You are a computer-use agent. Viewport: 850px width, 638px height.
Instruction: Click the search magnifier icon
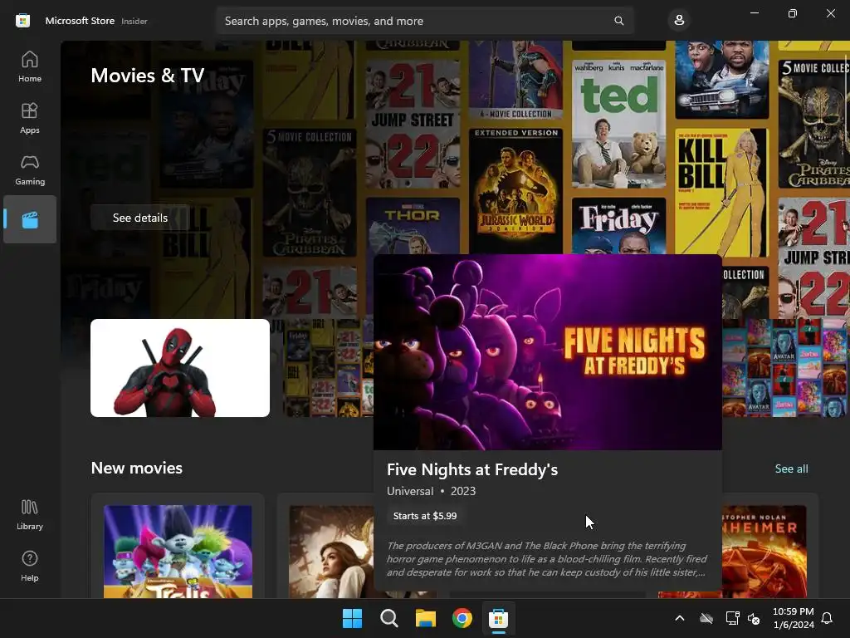[x=618, y=21]
